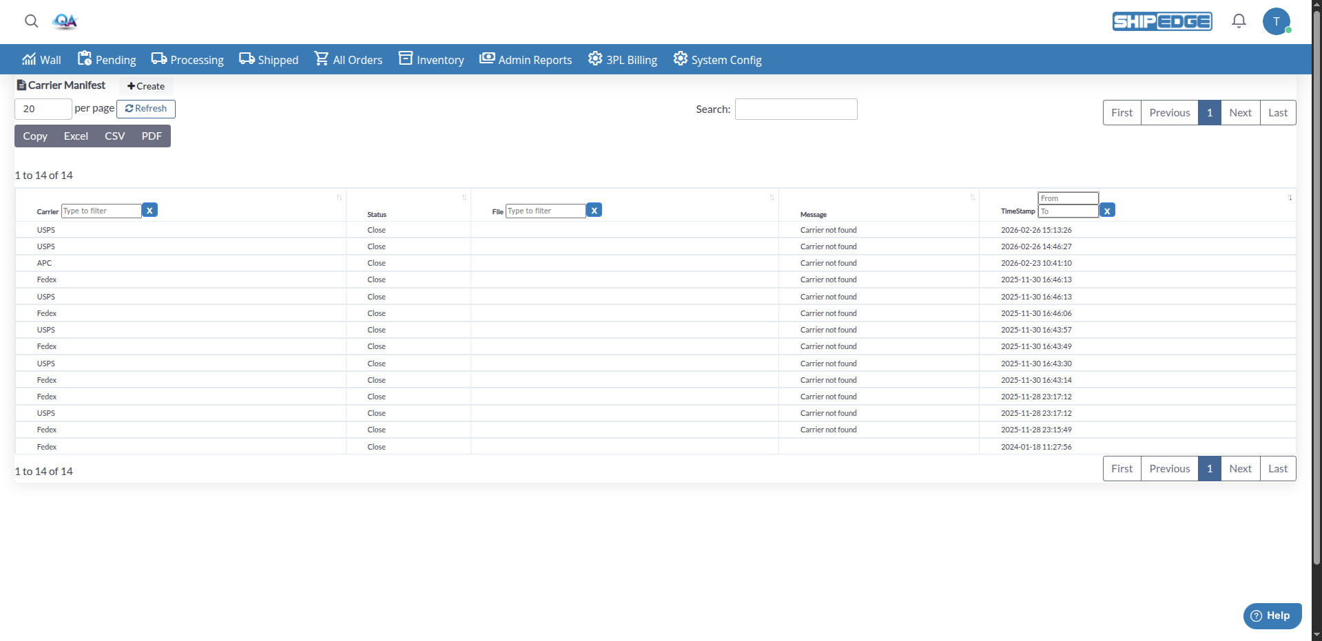Open the global search magnifier
Viewport: 1322px width, 641px height.
tap(31, 21)
